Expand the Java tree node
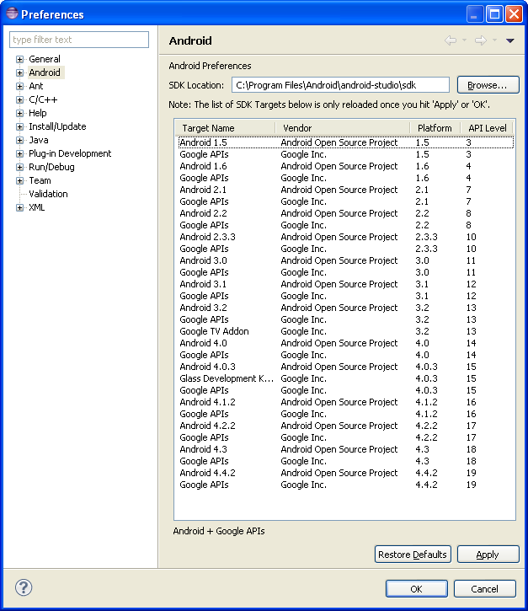 point(20,140)
